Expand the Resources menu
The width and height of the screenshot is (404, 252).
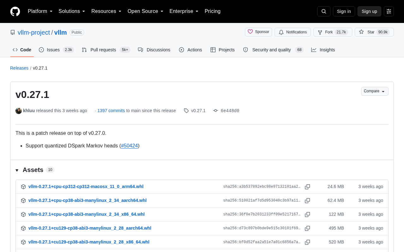pyautogui.click(x=106, y=11)
